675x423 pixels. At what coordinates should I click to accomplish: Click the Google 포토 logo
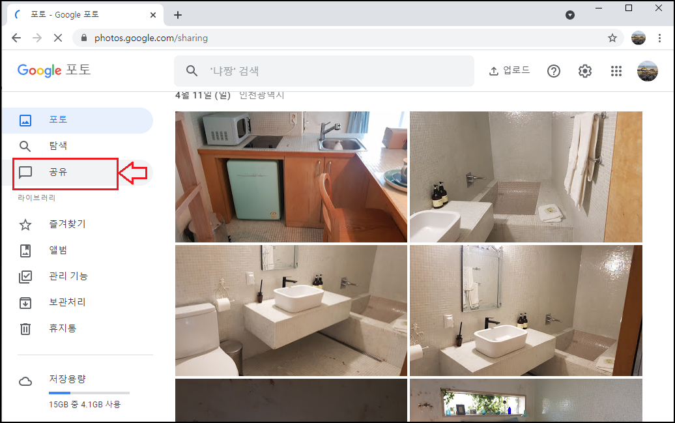tap(54, 70)
